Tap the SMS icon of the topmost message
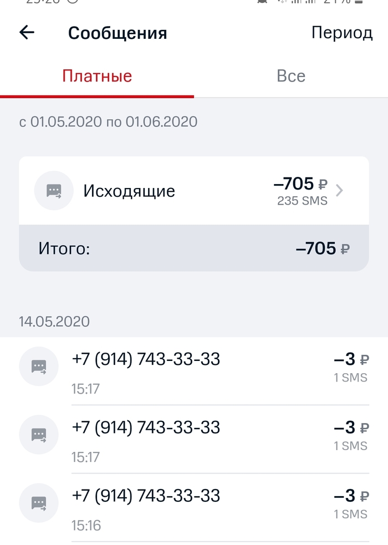 (39, 366)
